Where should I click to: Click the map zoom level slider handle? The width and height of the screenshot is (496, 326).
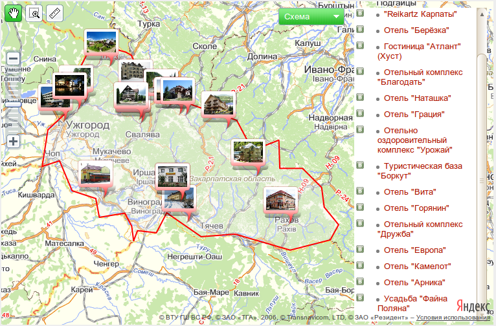click(x=14, y=104)
